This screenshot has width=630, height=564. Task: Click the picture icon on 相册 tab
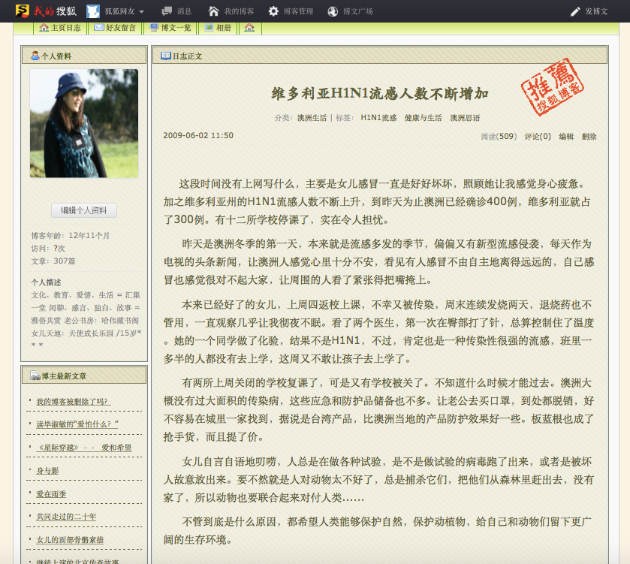pos(209,27)
